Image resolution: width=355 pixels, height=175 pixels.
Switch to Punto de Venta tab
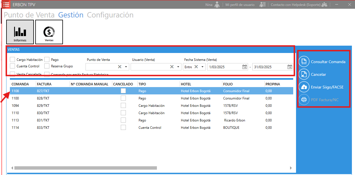point(29,15)
